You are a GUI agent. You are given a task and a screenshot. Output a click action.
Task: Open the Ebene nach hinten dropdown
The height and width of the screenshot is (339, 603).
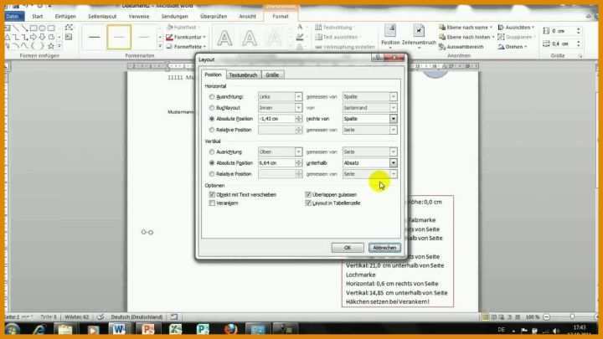(x=466, y=38)
